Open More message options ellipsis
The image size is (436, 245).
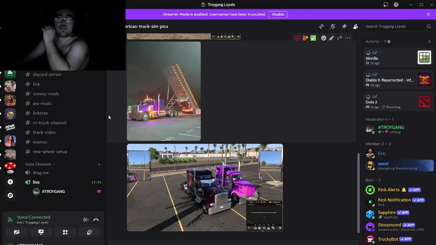coord(347,38)
